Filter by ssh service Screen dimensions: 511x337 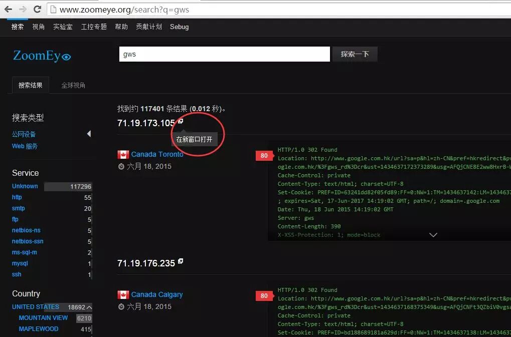(16, 274)
